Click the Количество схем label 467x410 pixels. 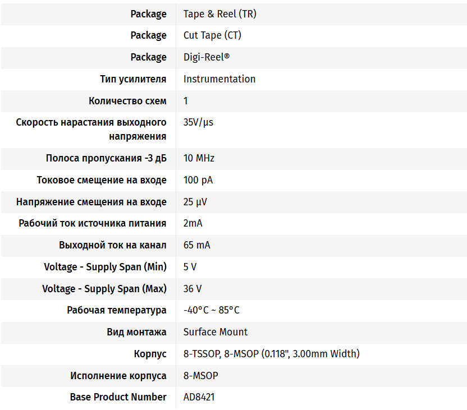tap(127, 101)
